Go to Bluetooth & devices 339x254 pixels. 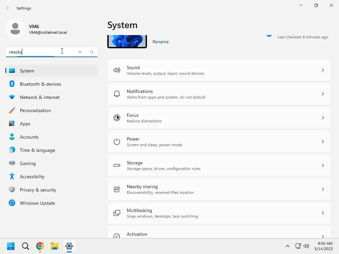tap(52, 84)
